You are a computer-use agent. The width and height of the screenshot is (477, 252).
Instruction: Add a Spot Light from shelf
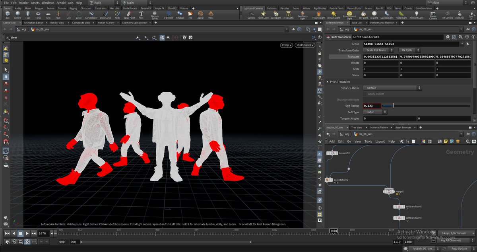click(x=276, y=15)
